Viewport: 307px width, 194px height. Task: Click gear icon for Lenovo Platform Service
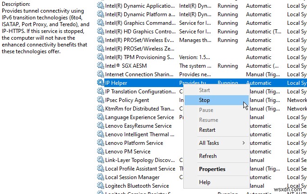[100, 143]
